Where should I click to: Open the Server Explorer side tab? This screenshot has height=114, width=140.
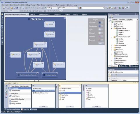(x=2, y=31)
